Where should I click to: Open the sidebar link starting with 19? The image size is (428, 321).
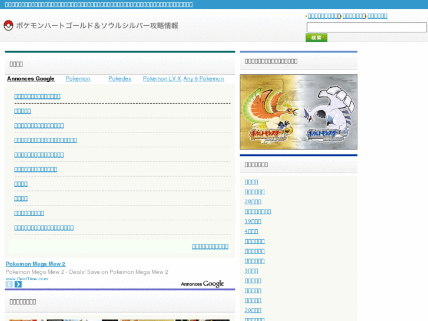tap(253, 221)
